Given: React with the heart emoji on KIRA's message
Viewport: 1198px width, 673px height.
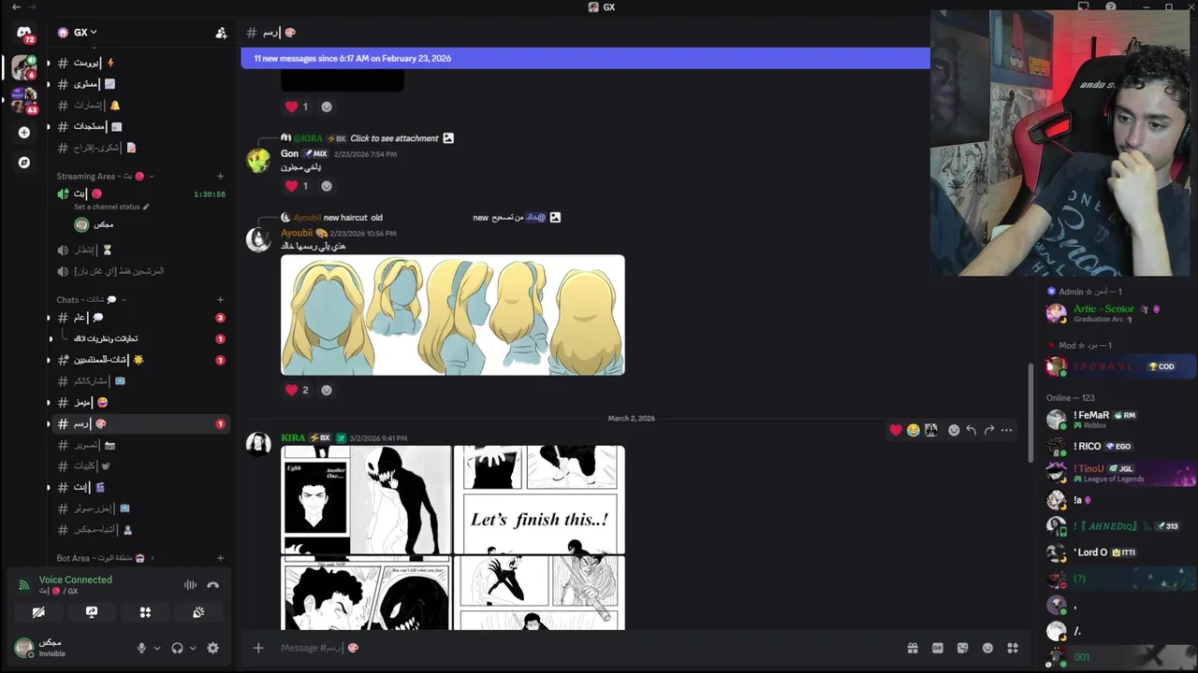Looking at the screenshot, I should [896, 430].
